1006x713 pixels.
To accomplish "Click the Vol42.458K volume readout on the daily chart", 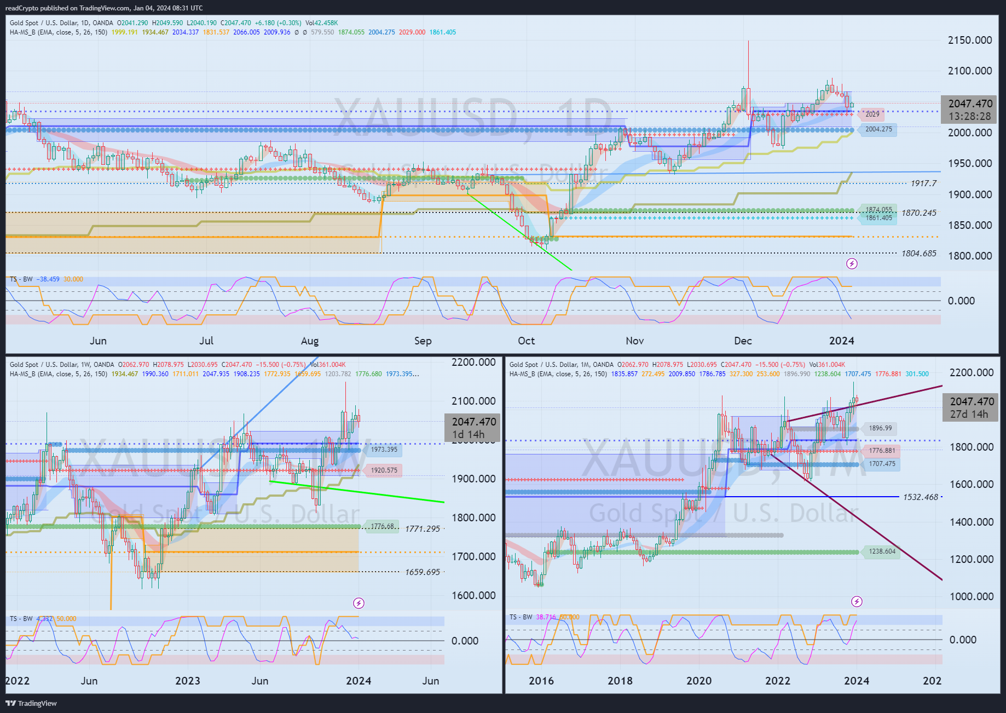I will click(x=321, y=23).
